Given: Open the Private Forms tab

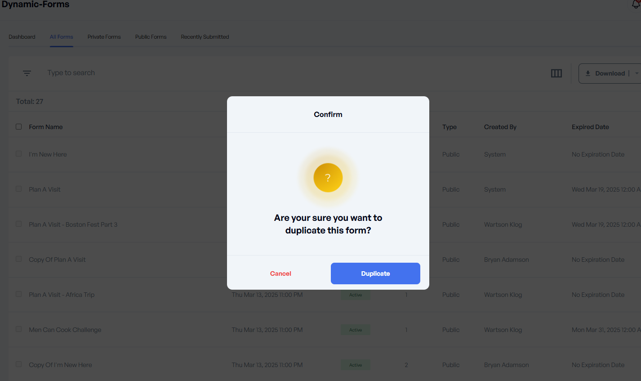Looking at the screenshot, I should coord(104,37).
